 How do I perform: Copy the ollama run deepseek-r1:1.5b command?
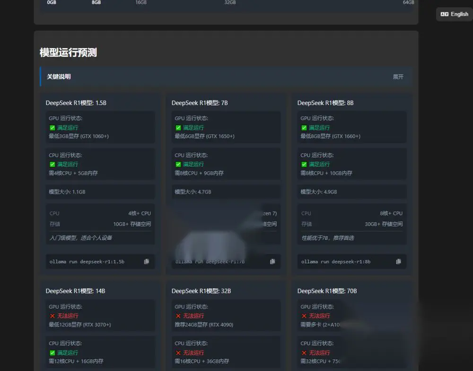147,261
